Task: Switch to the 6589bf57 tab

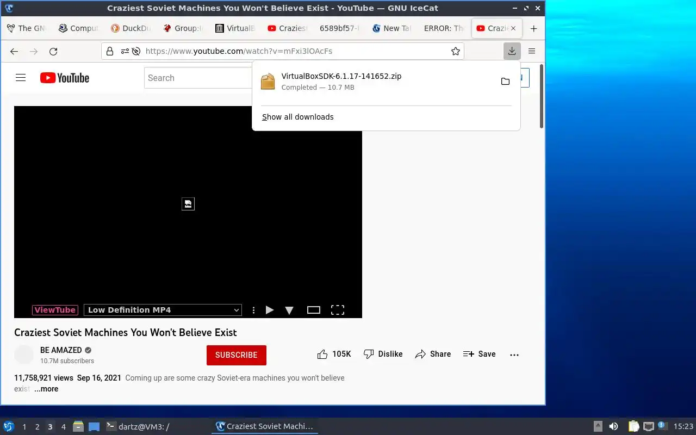Action: tap(339, 28)
